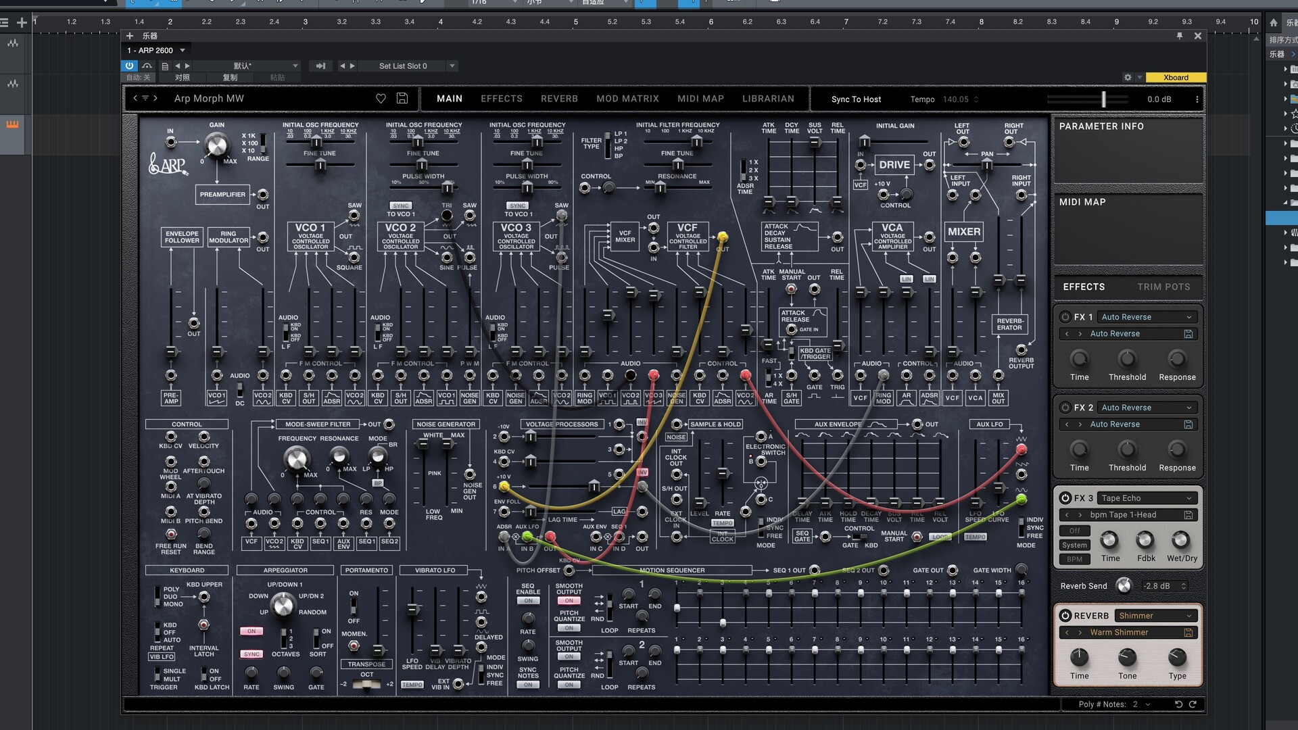Image resolution: width=1298 pixels, height=730 pixels.
Task: Save the FX 3 bpm Tape 1-Head preset
Action: [x=1188, y=515]
